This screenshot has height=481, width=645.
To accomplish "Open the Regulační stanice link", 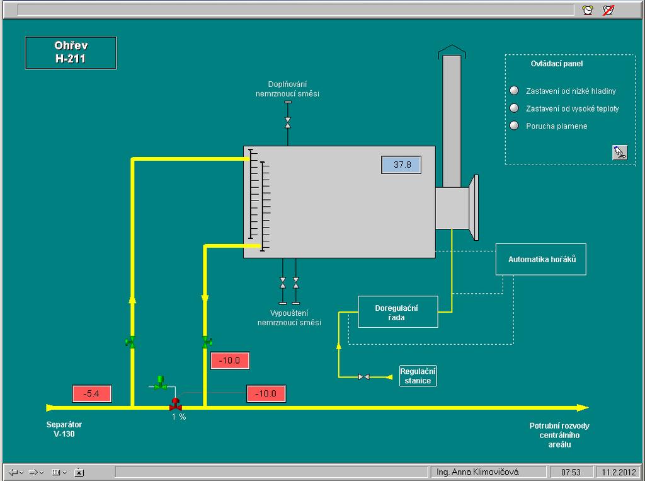I will pyautogui.click(x=418, y=376).
